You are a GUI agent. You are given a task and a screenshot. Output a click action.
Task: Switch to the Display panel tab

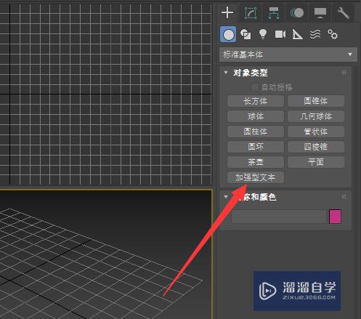pos(320,13)
